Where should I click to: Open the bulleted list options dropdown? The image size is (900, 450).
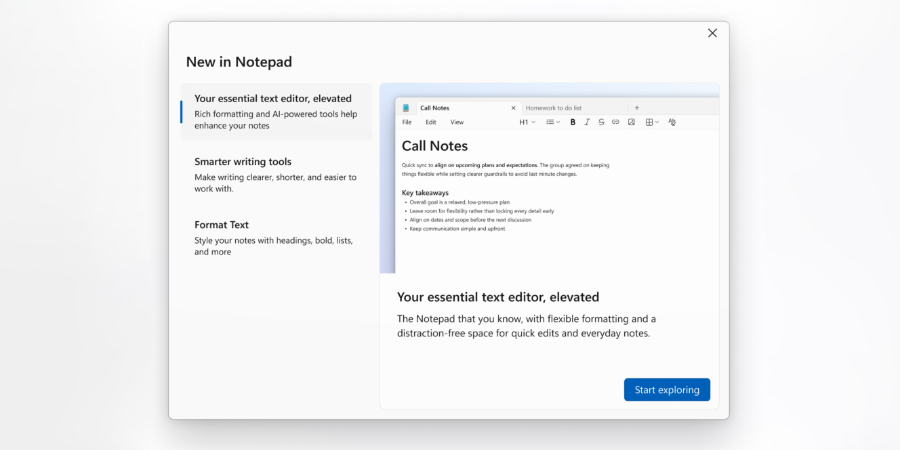tap(552, 122)
